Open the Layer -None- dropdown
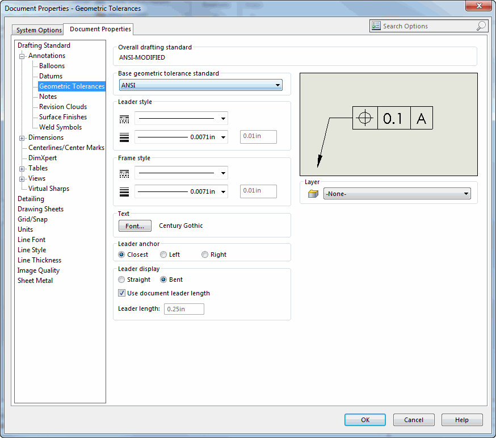Screen dimensions: 496x438 (397, 194)
